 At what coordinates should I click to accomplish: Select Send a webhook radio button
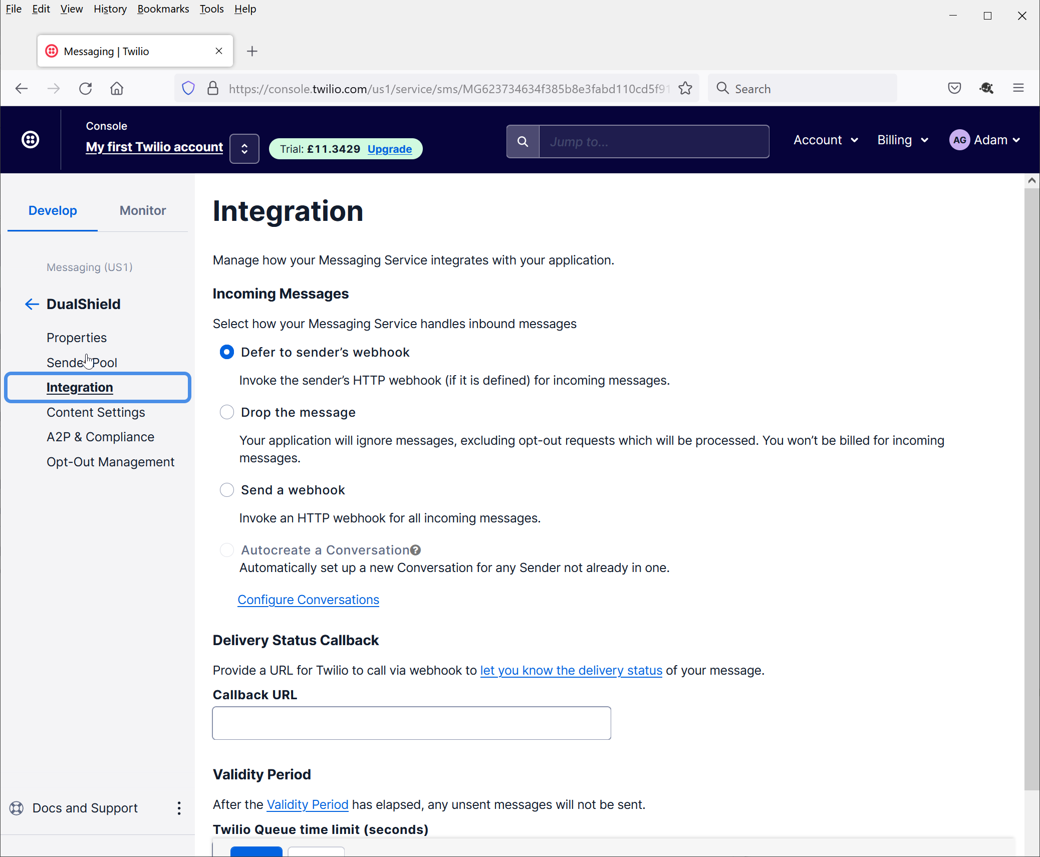coord(227,490)
